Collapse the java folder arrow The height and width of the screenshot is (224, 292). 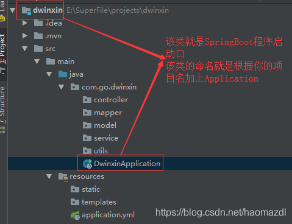tap(49, 74)
